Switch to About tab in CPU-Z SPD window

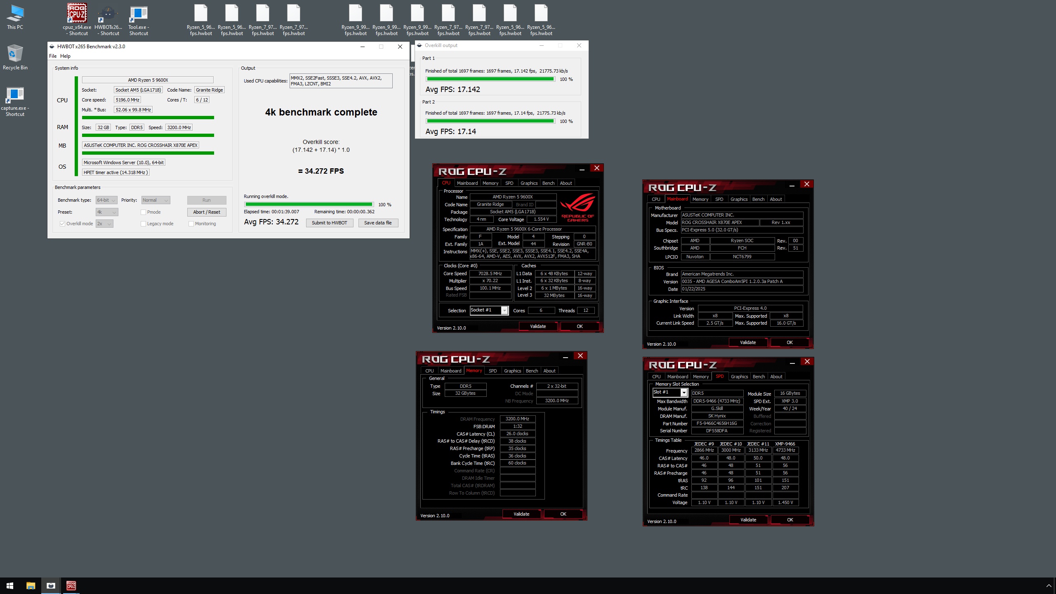click(x=776, y=377)
